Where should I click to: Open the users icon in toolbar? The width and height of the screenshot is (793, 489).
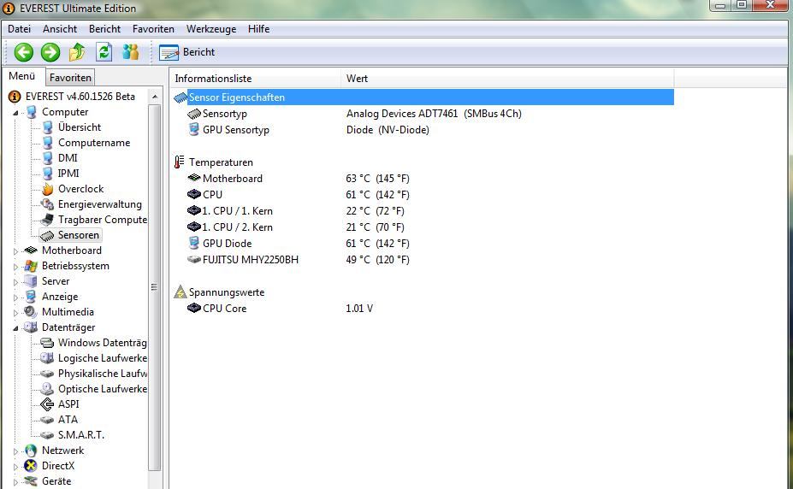[x=131, y=51]
